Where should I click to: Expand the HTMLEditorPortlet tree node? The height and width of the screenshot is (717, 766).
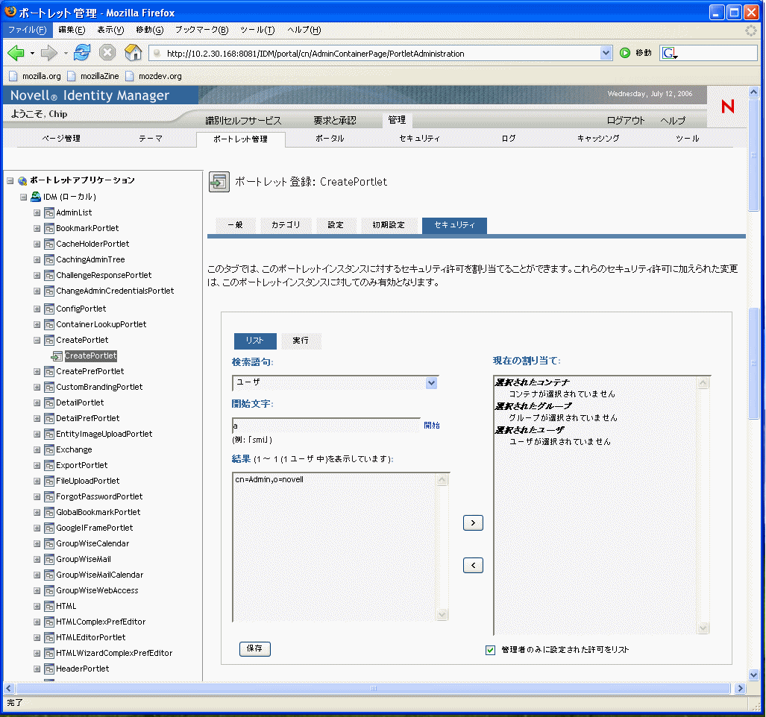click(x=37, y=638)
